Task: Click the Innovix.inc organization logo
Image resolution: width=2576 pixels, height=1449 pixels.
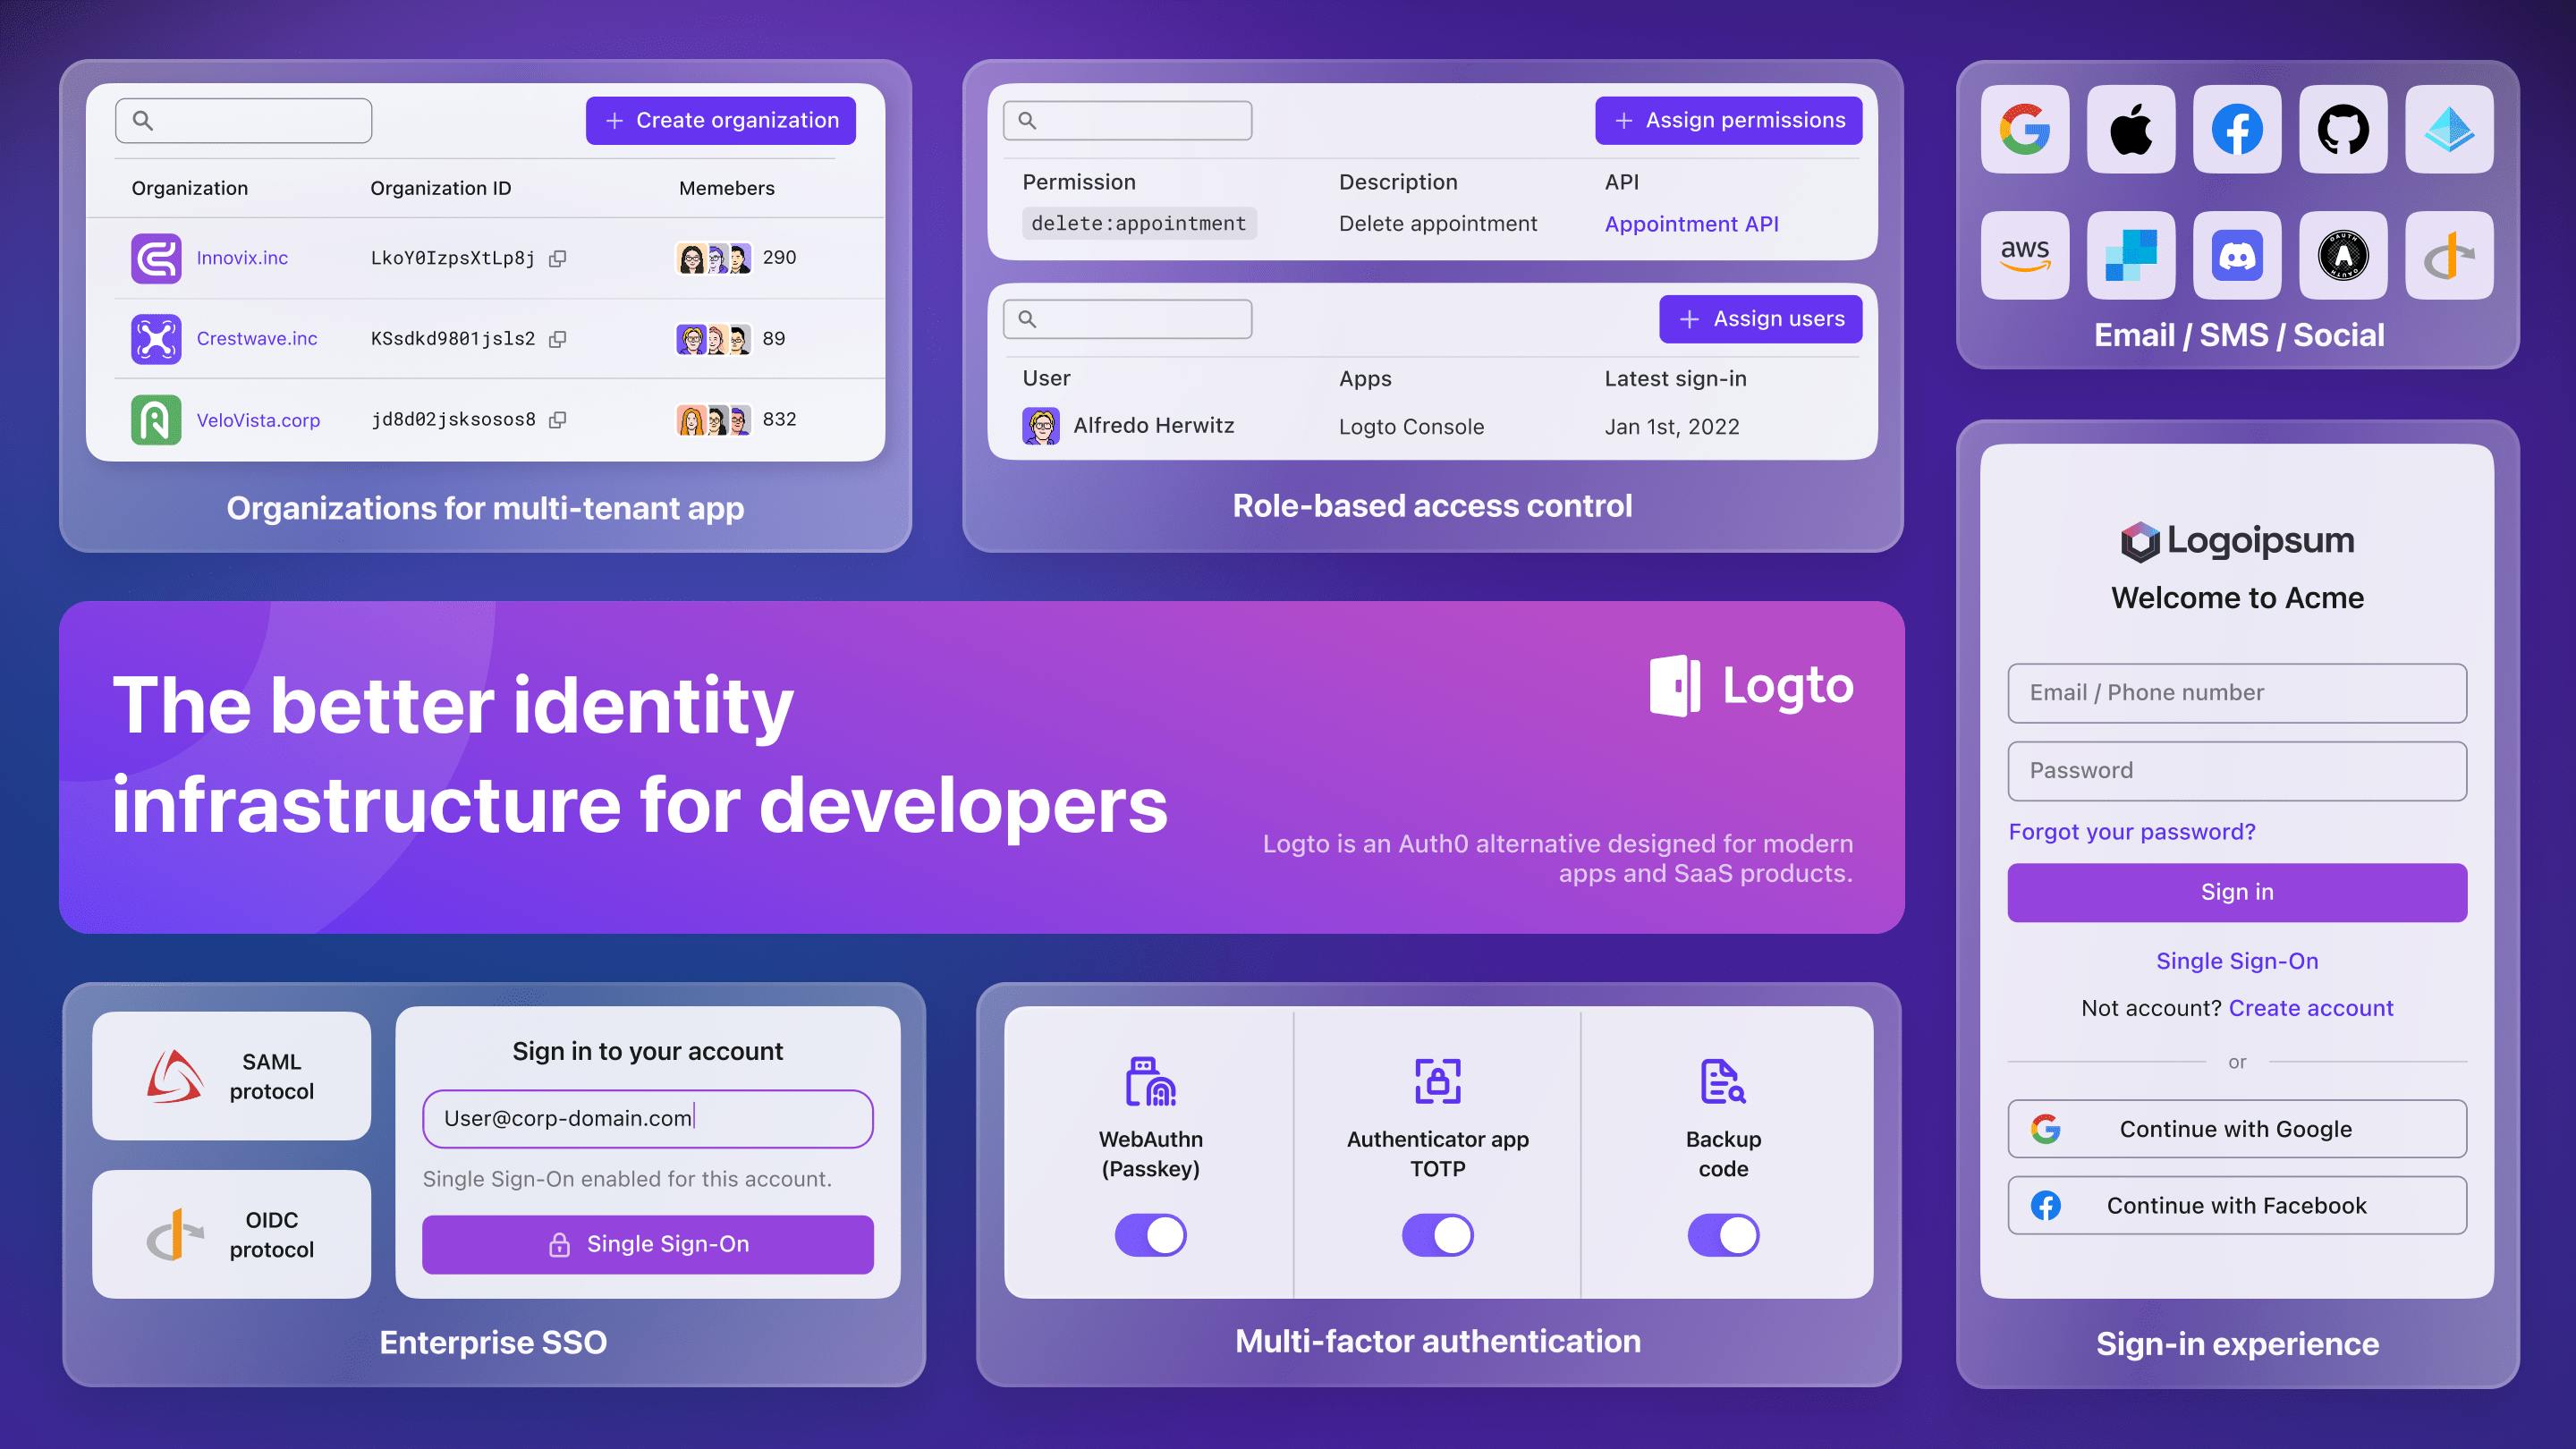Action: tap(156, 258)
